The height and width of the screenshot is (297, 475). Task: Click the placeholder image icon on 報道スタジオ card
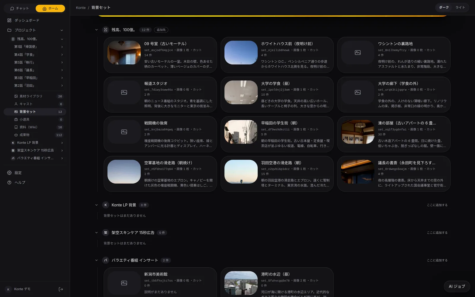pos(124,92)
